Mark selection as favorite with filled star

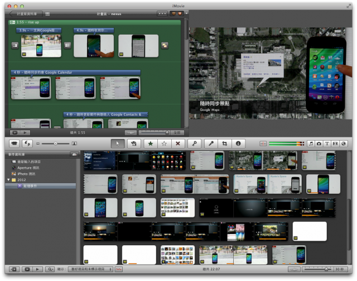[151, 144]
